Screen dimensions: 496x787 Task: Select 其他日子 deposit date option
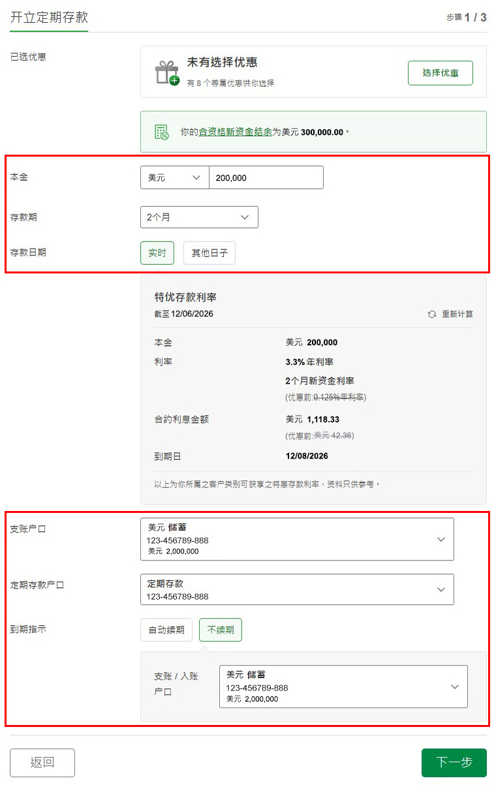coord(209,253)
